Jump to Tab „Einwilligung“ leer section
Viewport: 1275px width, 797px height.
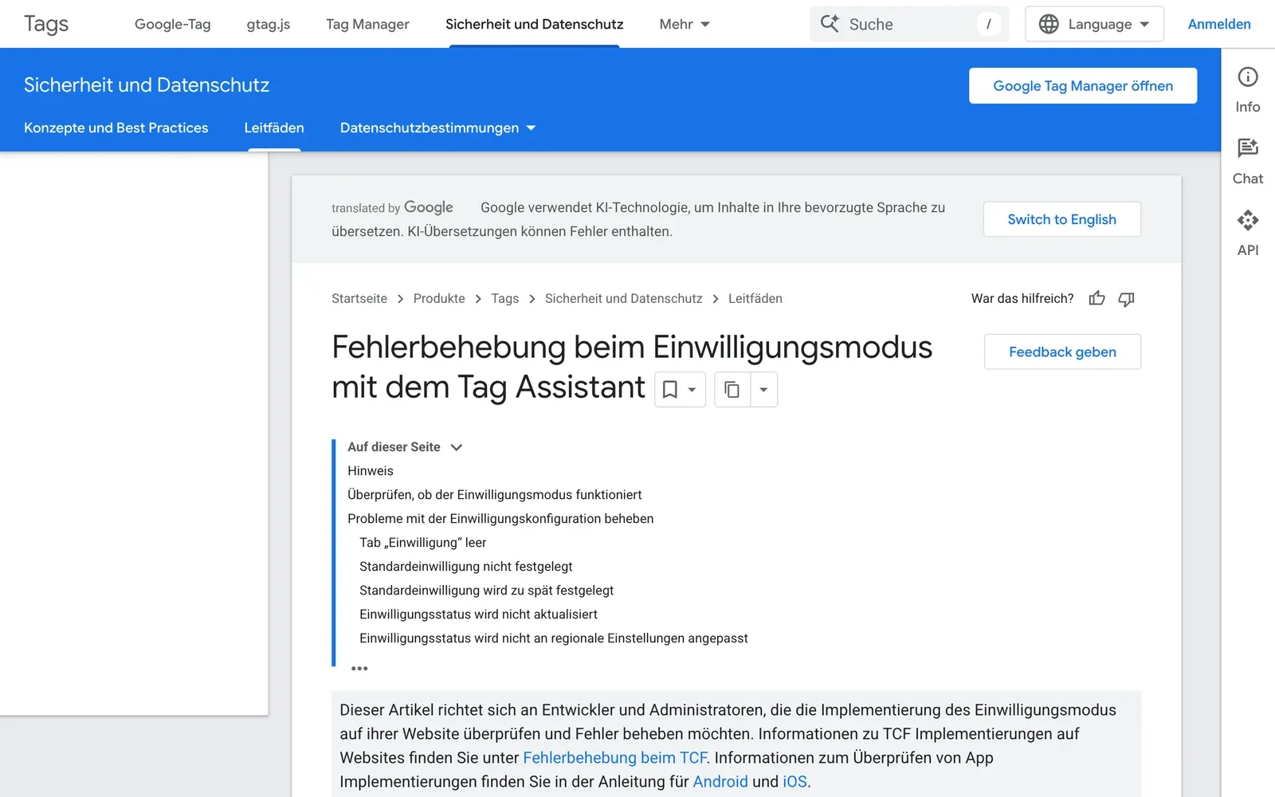pyautogui.click(x=422, y=543)
